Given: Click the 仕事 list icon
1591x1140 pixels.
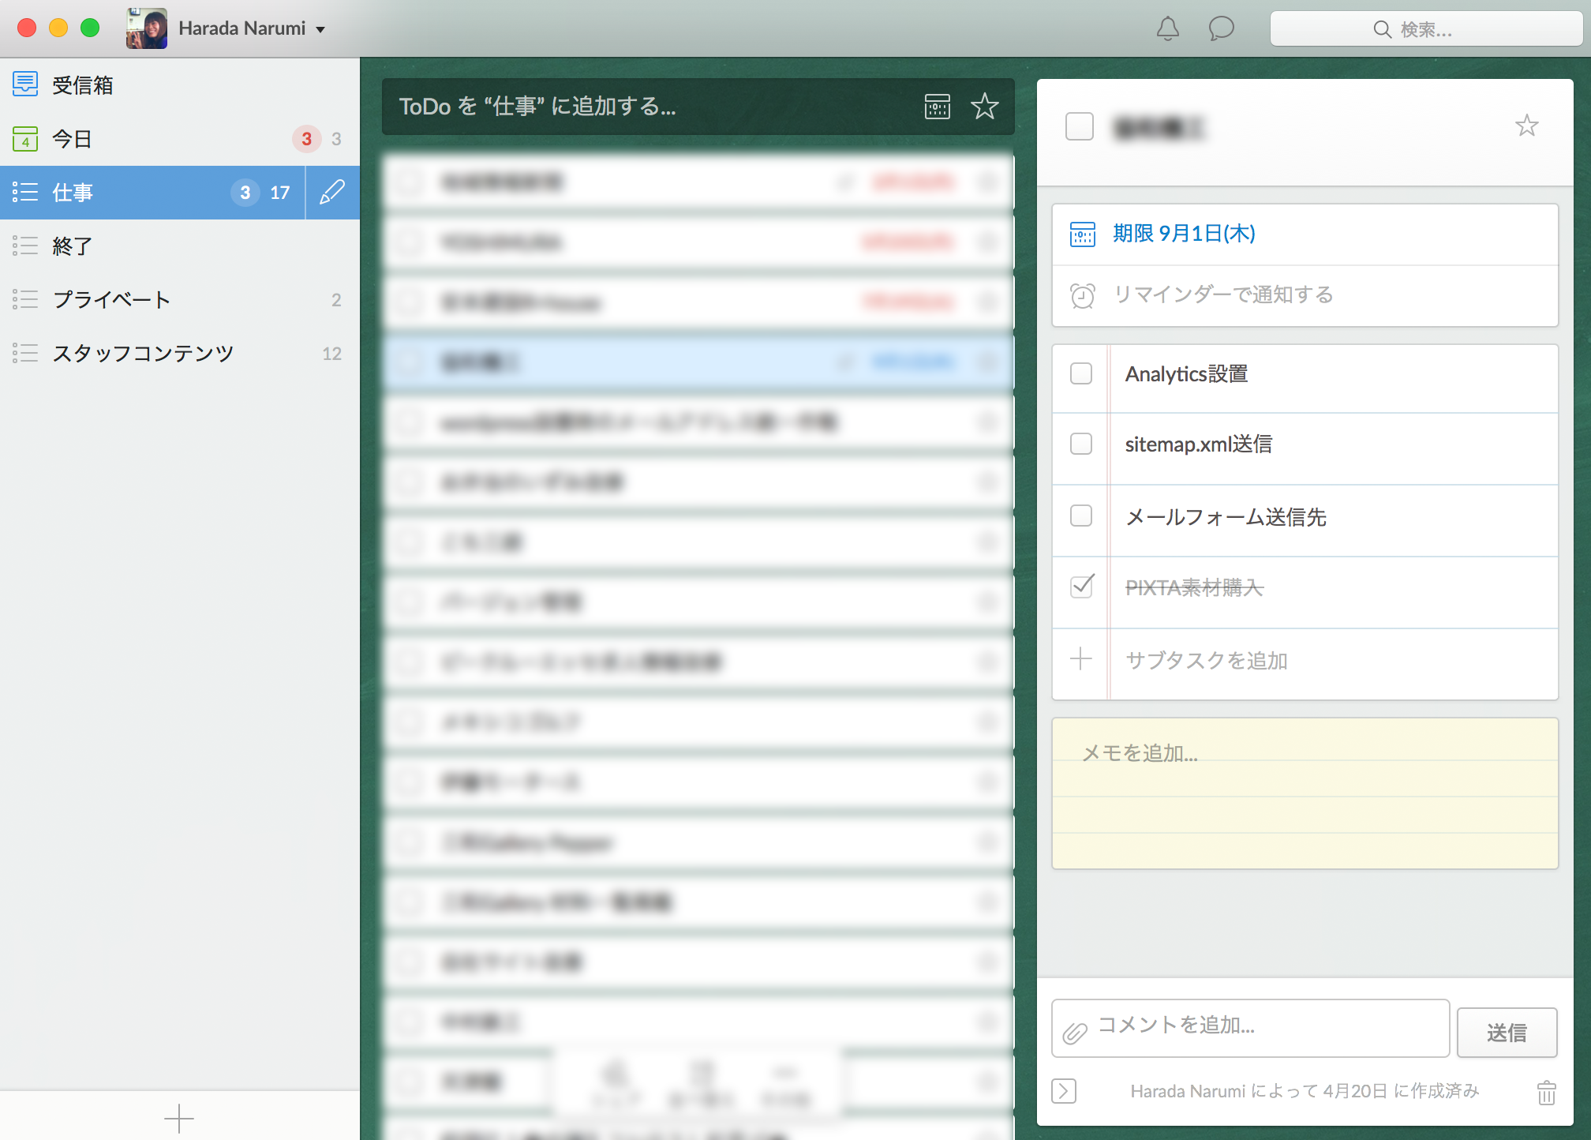Looking at the screenshot, I should 25,192.
